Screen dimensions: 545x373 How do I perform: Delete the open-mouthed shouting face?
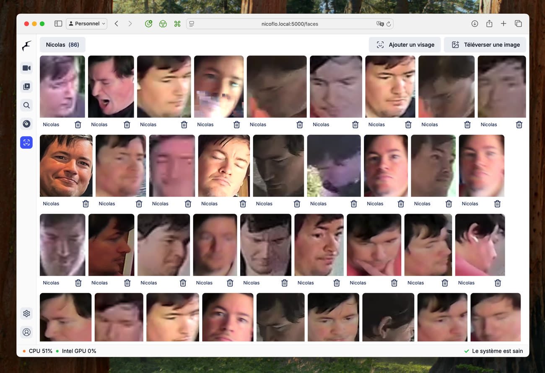127,125
